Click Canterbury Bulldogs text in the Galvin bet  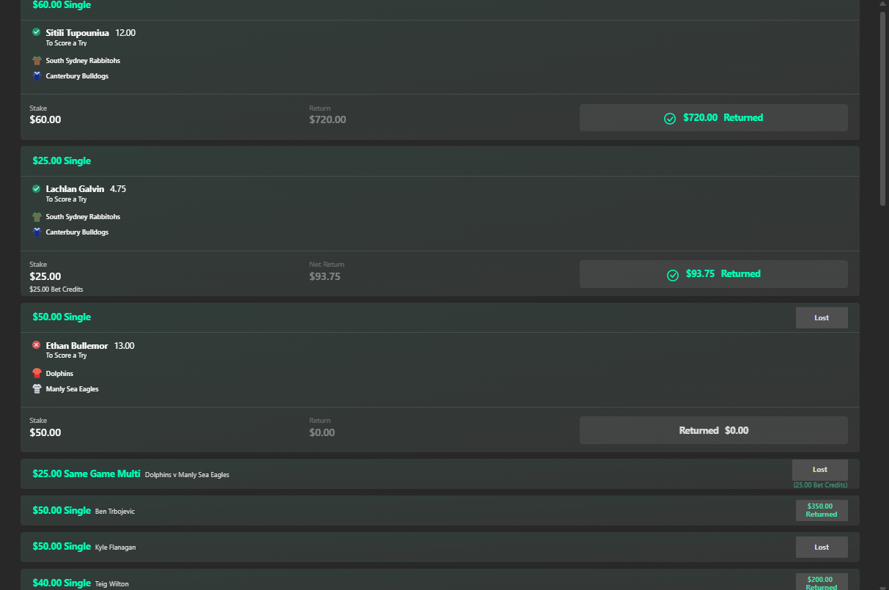pos(77,232)
